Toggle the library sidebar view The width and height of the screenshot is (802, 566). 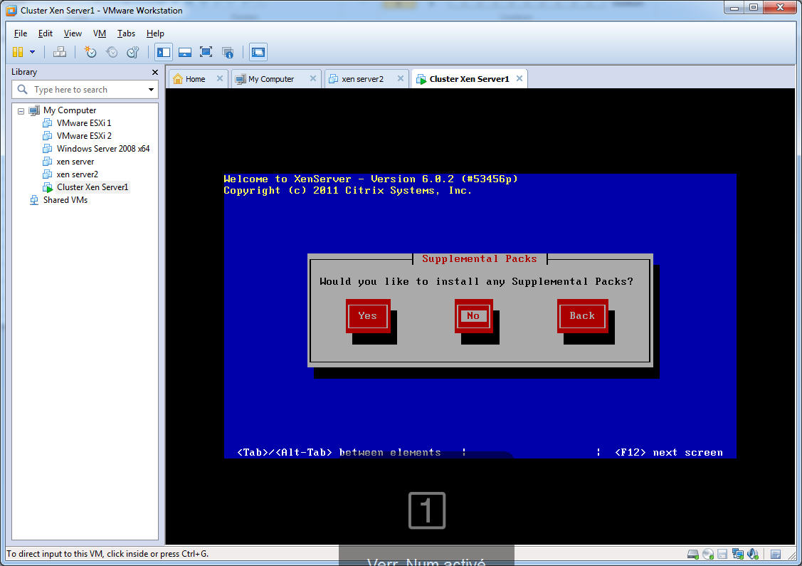pos(164,52)
